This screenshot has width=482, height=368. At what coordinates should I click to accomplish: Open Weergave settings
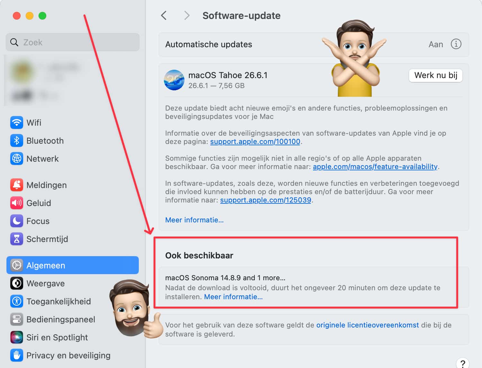click(x=73, y=283)
